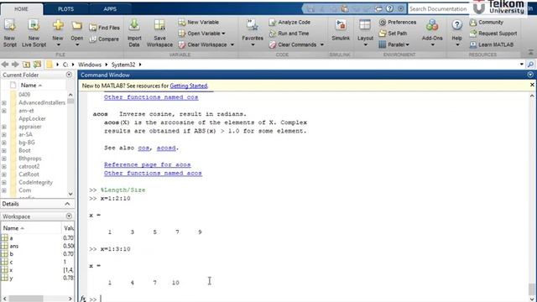Open the Open Variable dropdown
Viewport: 537px width, 302px height.
click(x=201, y=34)
